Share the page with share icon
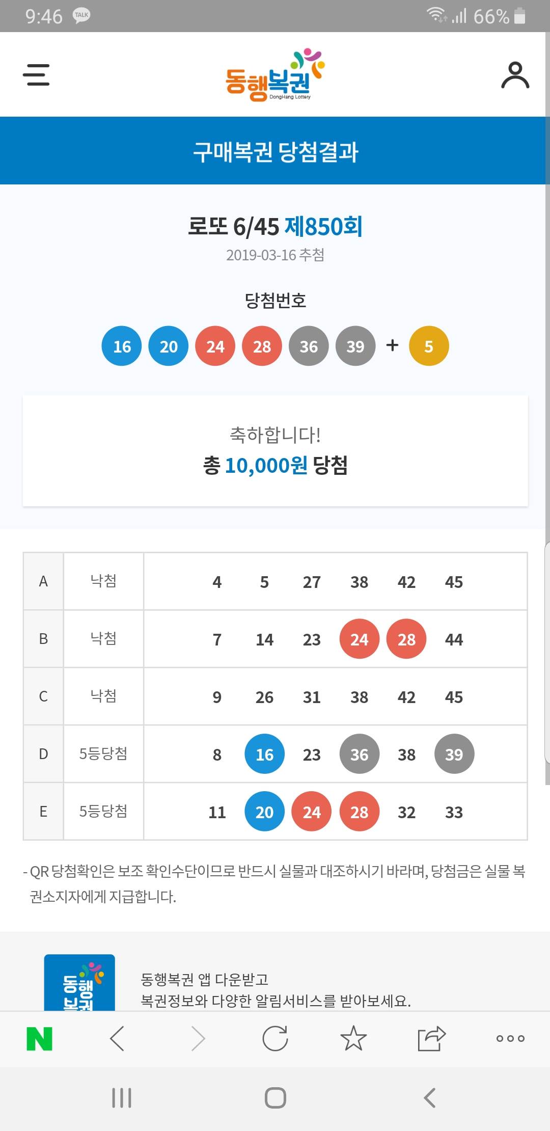The height and width of the screenshot is (1131, 550). (x=431, y=1038)
